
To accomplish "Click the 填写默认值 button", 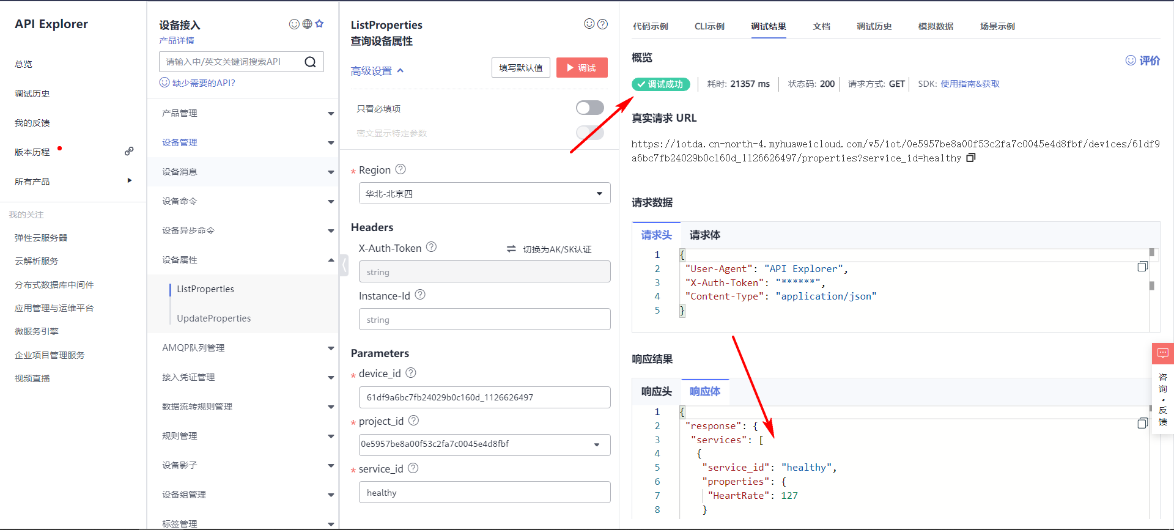I will (x=520, y=68).
